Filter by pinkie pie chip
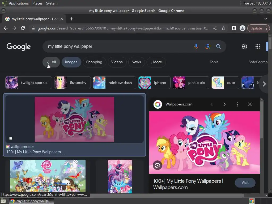Image resolution: width=272 pixels, height=204 pixels. click(191, 83)
